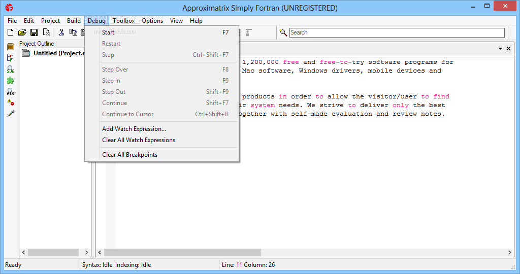Open the Edit menu

coord(29,20)
